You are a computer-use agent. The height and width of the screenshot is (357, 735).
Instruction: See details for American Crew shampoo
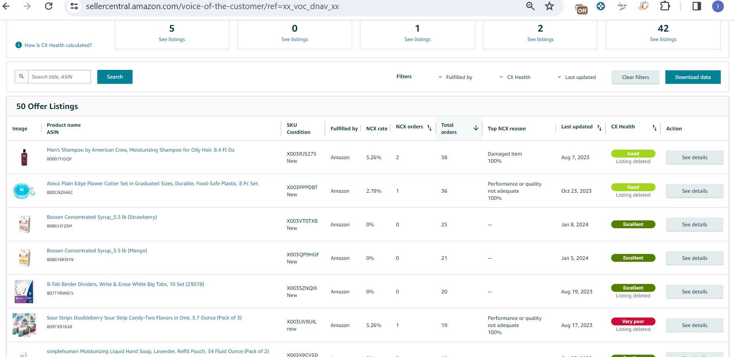point(695,157)
